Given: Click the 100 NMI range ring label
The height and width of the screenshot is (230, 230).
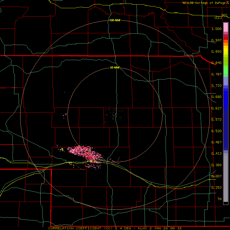Looking at the screenshot, I should [x=115, y=20].
